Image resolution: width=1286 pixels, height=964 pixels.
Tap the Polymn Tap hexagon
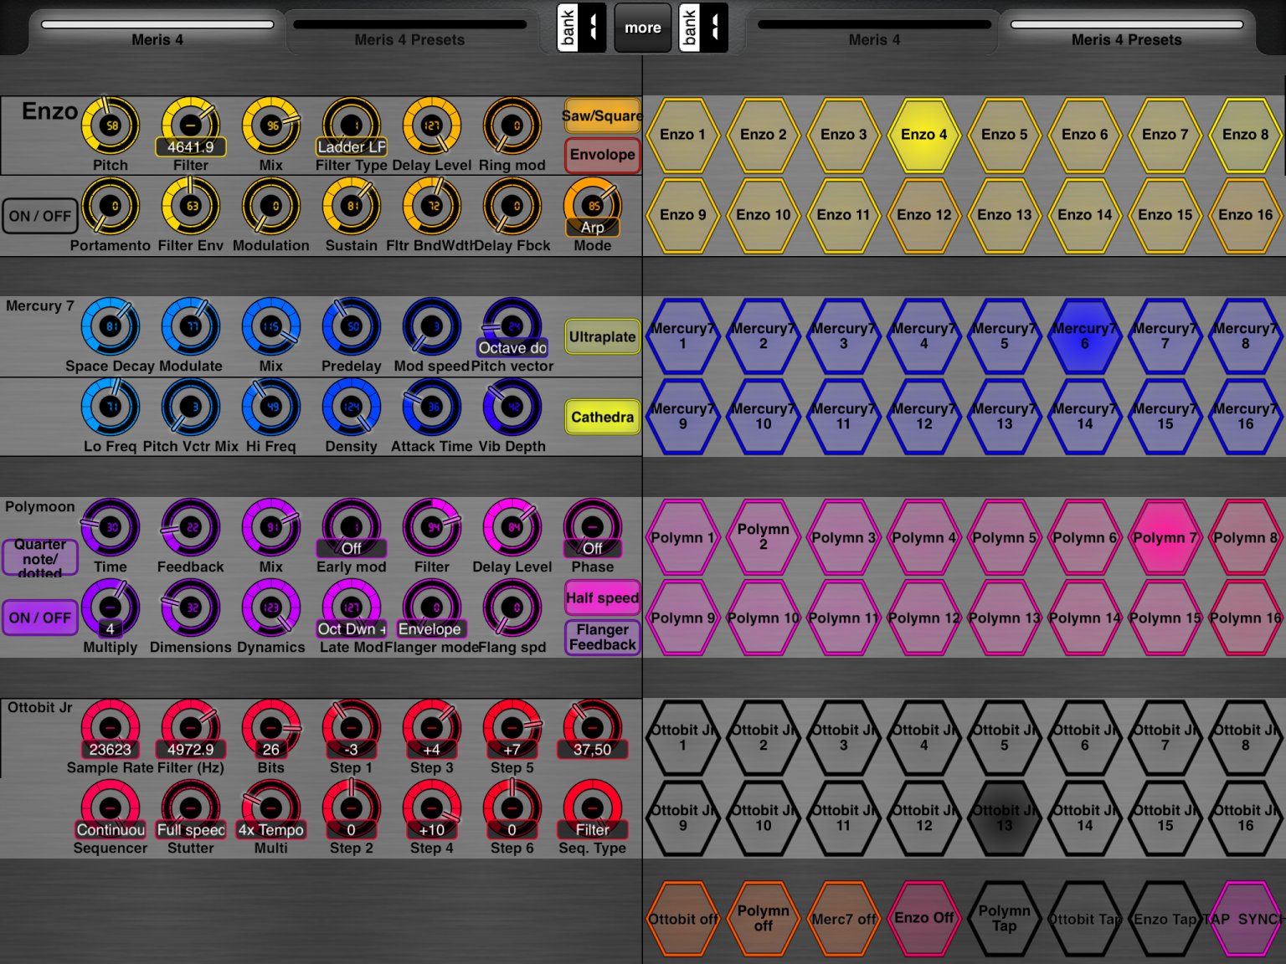(x=1004, y=918)
